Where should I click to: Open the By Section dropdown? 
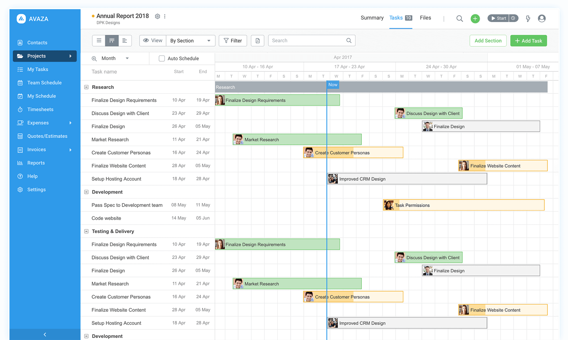pyautogui.click(x=190, y=40)
